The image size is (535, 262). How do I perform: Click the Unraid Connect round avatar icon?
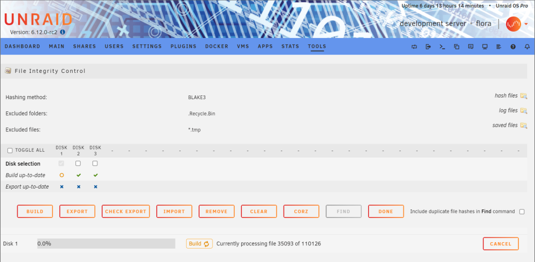[513, 24]
